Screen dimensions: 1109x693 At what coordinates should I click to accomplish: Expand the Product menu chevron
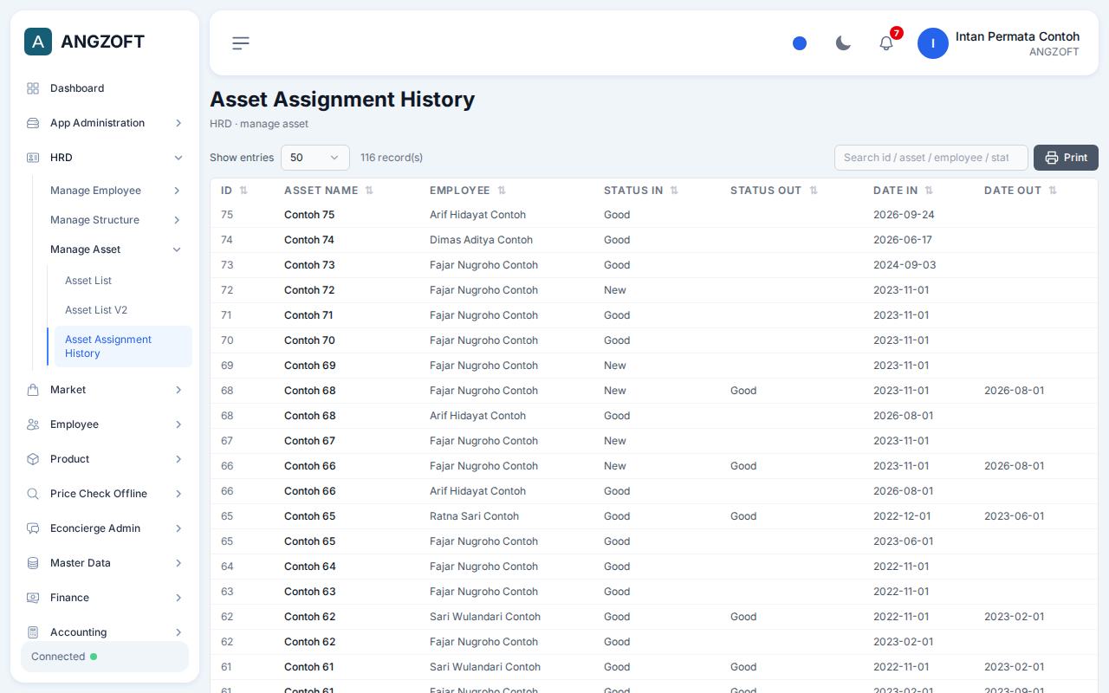(x=178, y=459)
